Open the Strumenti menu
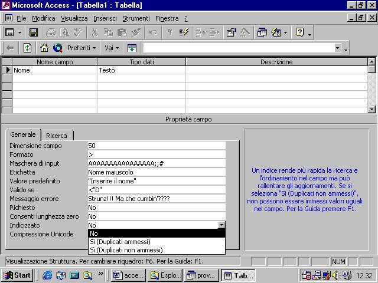Screen dimensions: 378x283 tap(136, 18)
